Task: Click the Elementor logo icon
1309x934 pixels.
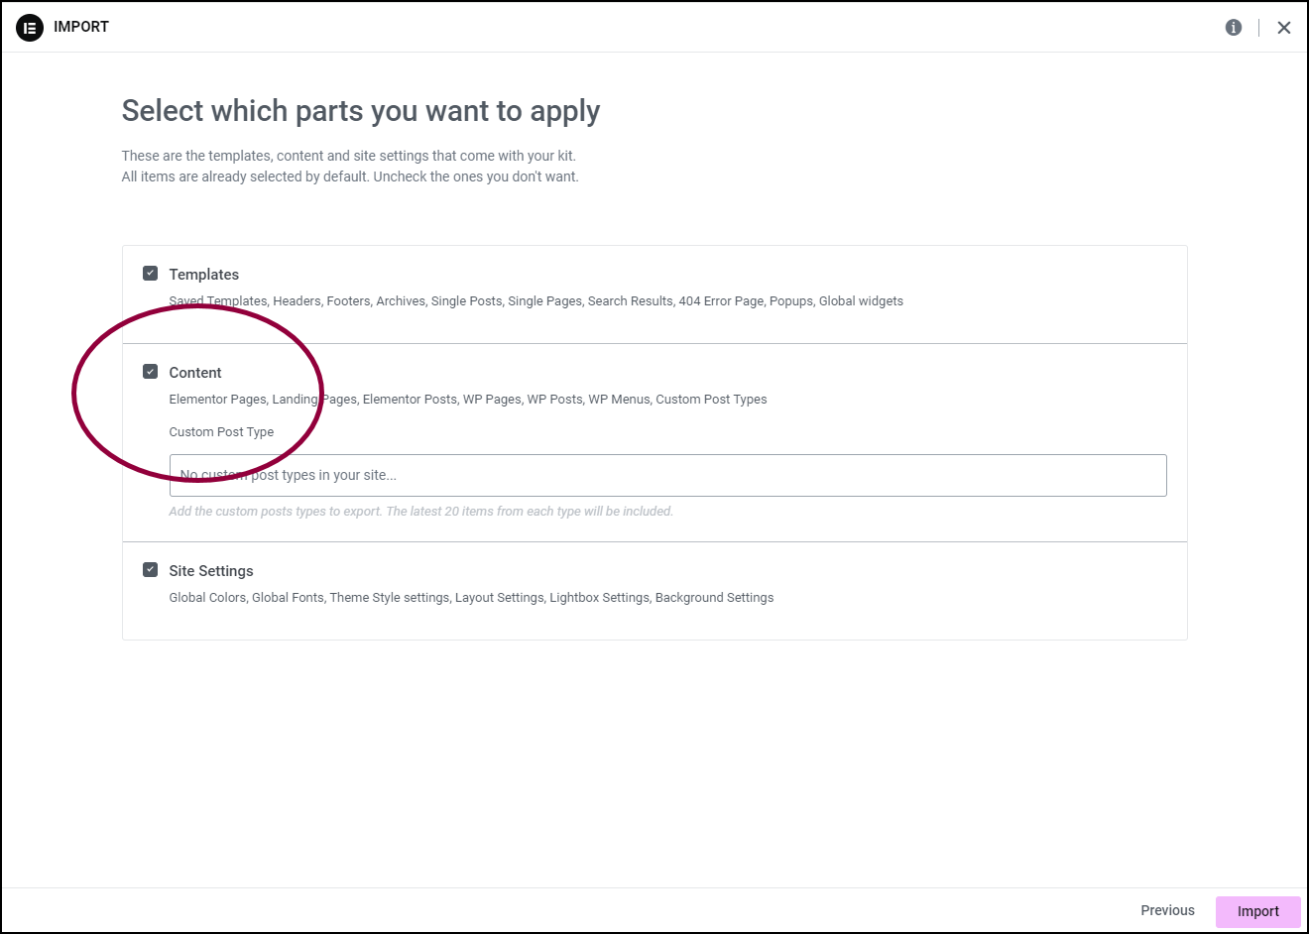Action: point(30,28)
